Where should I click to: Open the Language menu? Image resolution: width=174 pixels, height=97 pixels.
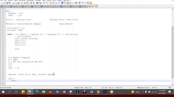tap(30, 1)
